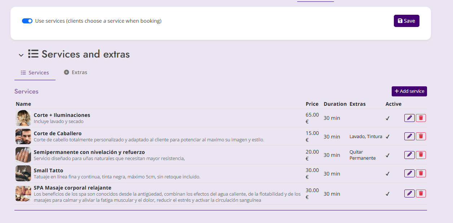Edit the Small Tatto service
The image size is (453, 223).
tap(409, 173)
